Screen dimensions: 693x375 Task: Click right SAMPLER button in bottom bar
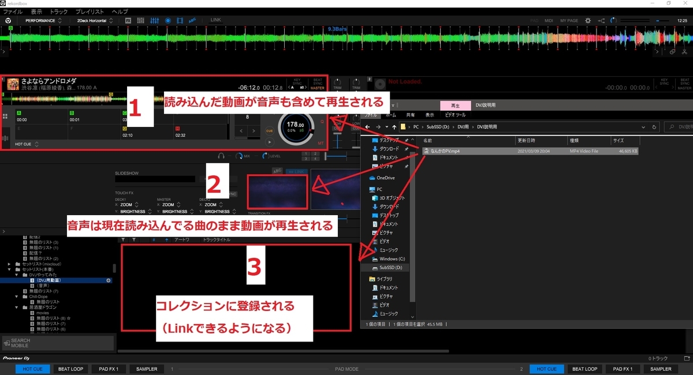point(661,369)
